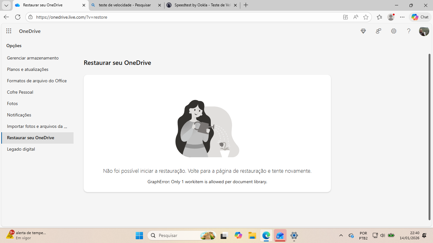
Task: Open the clock and calendar 22:40
Action: 410,235
